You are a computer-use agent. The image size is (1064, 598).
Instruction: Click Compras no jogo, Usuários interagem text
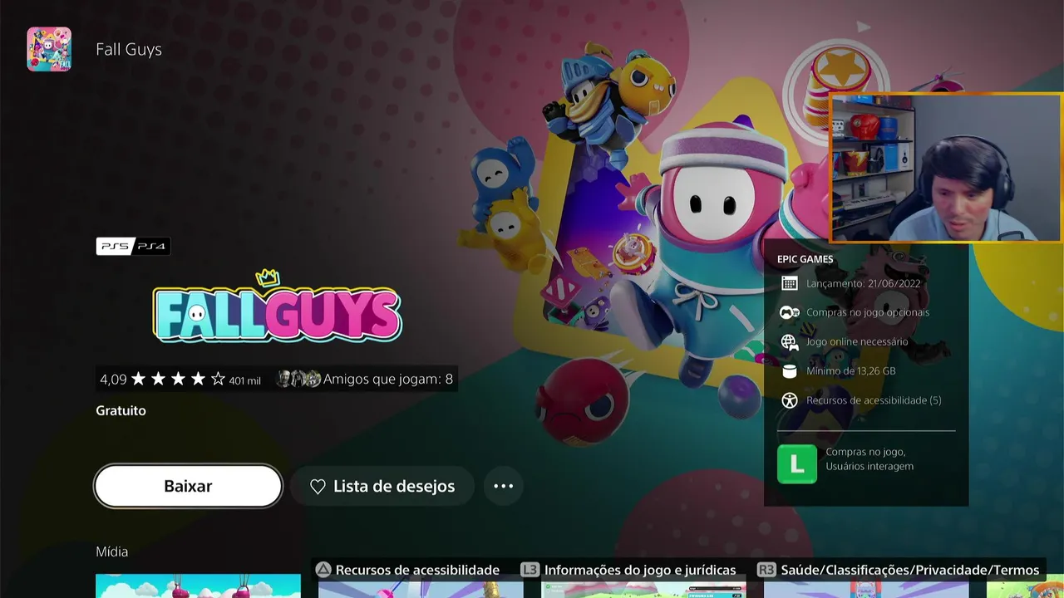coord(869,459)
